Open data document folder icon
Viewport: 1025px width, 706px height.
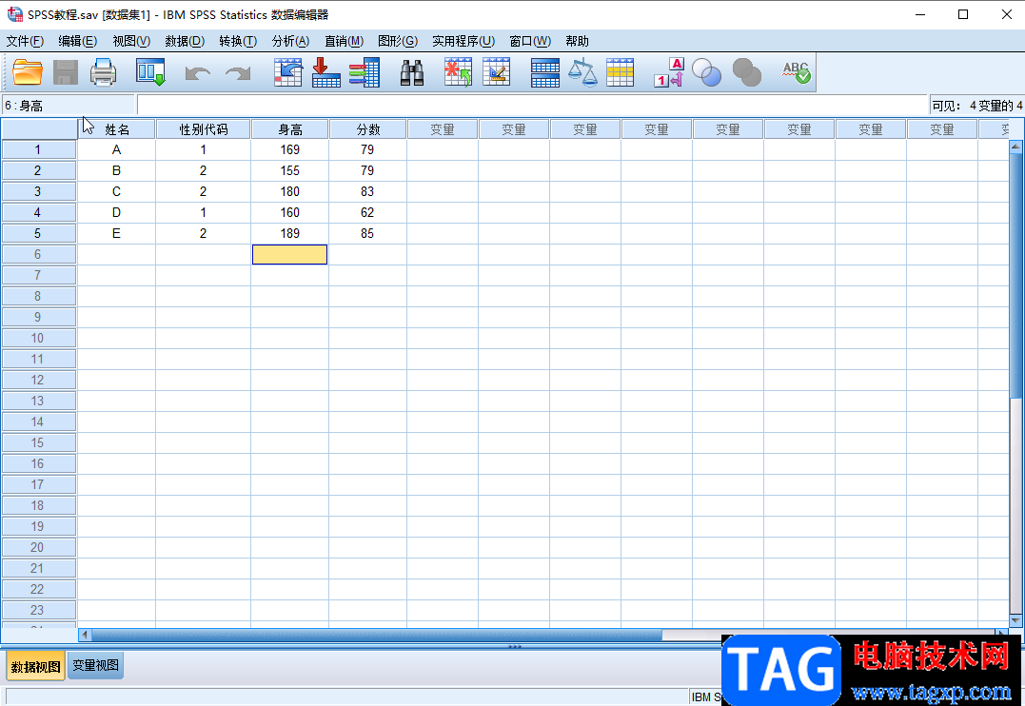pos(28,72)
